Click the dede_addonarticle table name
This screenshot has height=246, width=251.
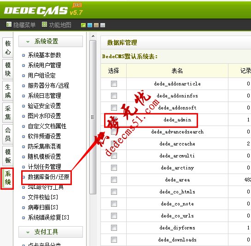[177, 84]
